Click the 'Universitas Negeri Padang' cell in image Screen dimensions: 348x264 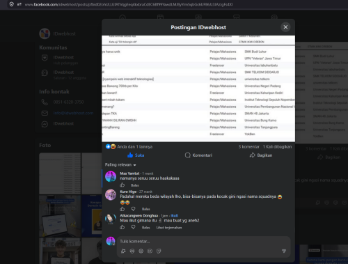click(262, 86)
